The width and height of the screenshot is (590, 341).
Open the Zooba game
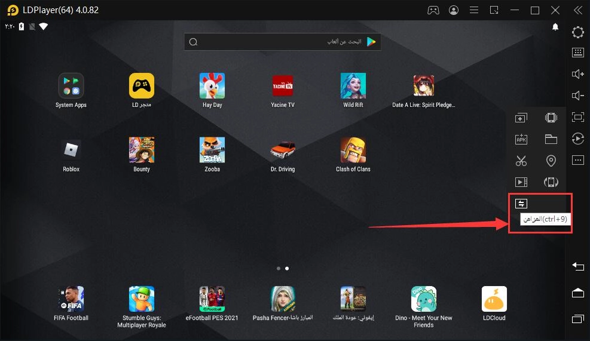pos(212,150)
